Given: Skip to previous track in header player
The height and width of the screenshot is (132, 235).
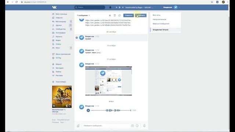Looking at the screenshot, I should 116,7.
